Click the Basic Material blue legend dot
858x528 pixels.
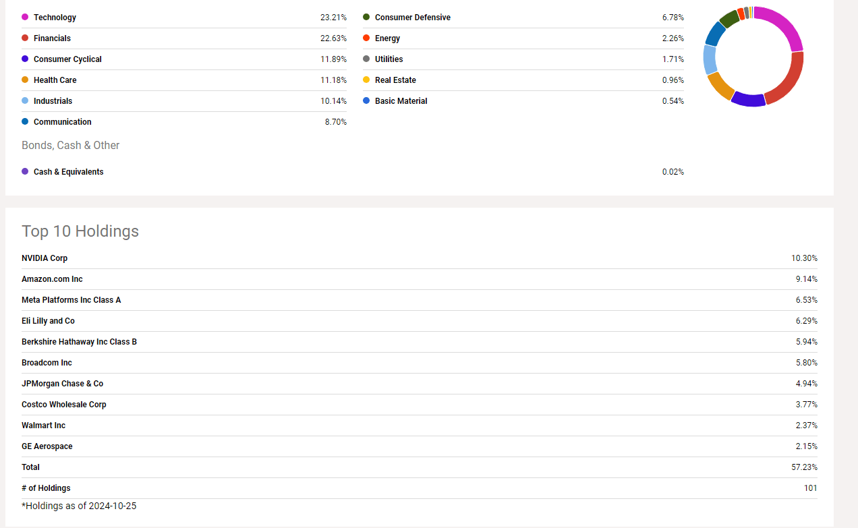click(366, 100)
